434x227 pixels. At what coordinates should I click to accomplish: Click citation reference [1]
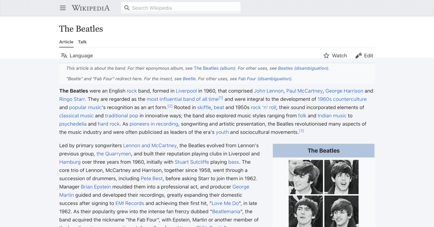(x=221, y=98)
